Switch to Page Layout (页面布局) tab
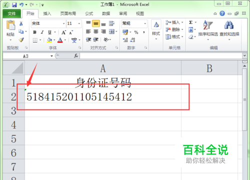The image size is (250, 180). click(x=68, y=13)
